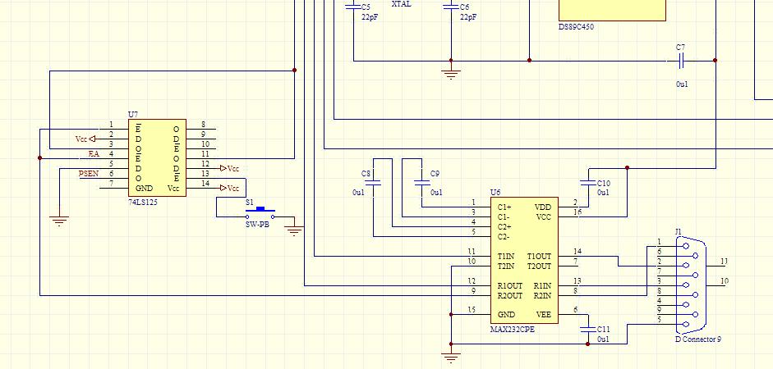Select capacitor C10 symbol

point(587,183)
